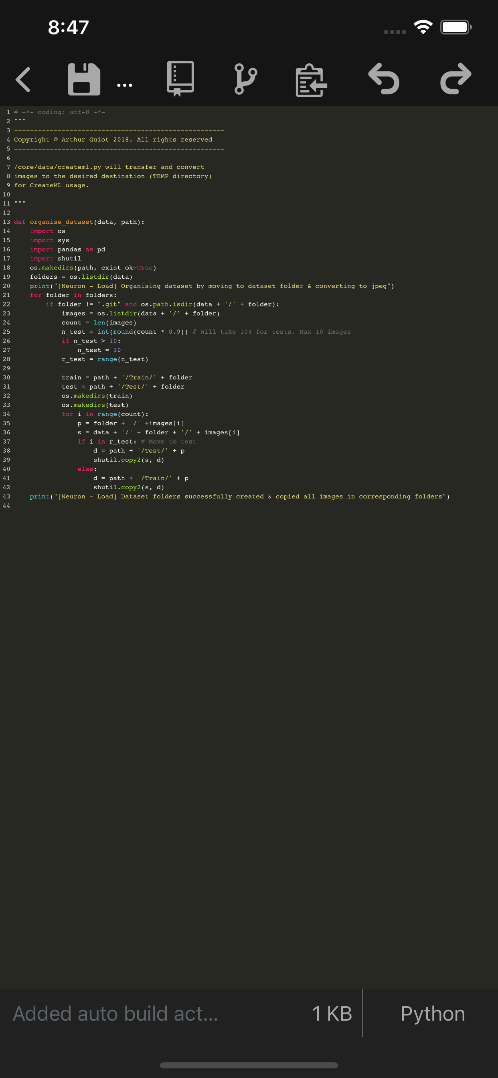Open the three-dots more options
This screenshot has width=498, height=1078.
pos(125,85)
